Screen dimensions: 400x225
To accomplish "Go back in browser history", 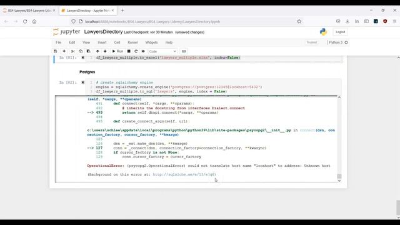I will (x=6, y=22).
